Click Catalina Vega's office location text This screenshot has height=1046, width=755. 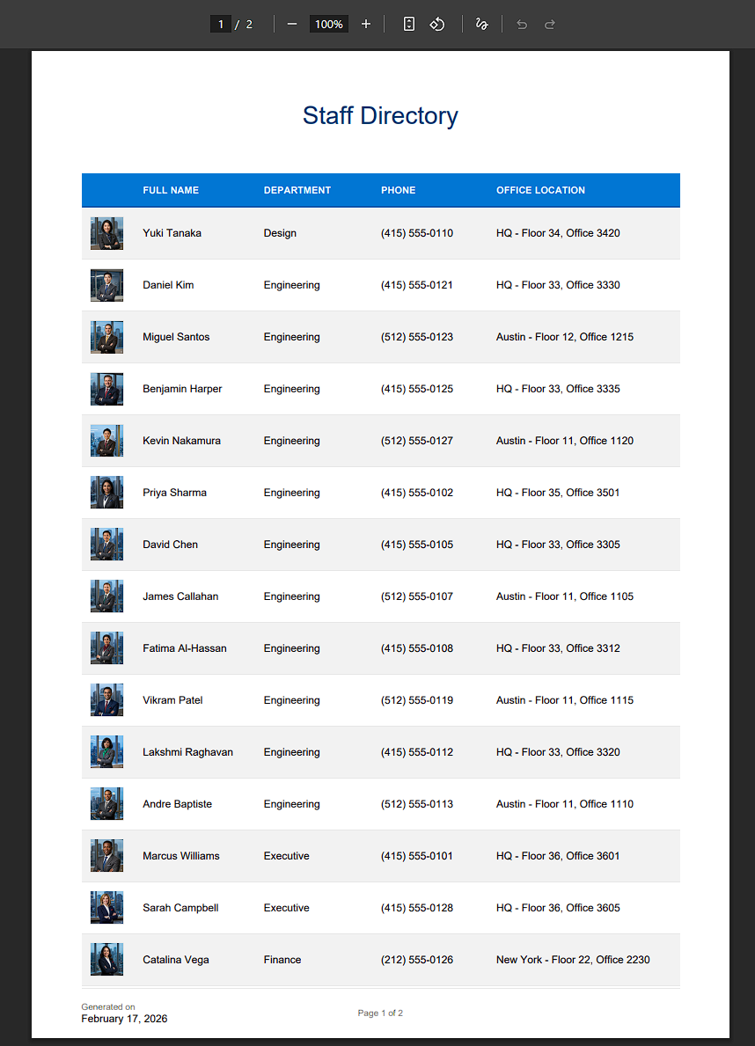click(573, 959)
